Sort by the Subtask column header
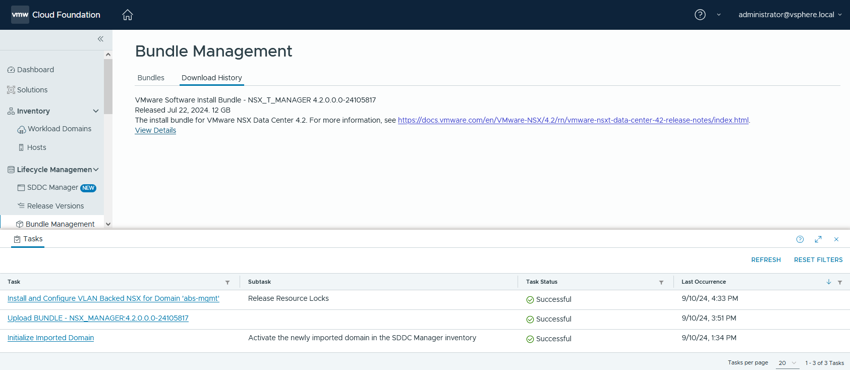The width and height of the screenshot is (850, 370). 259,282
